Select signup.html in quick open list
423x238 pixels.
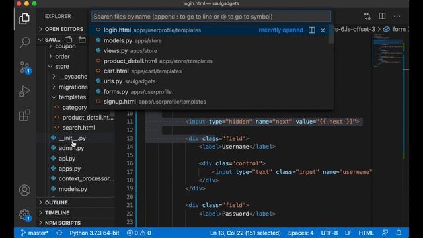tap(211, 102)
